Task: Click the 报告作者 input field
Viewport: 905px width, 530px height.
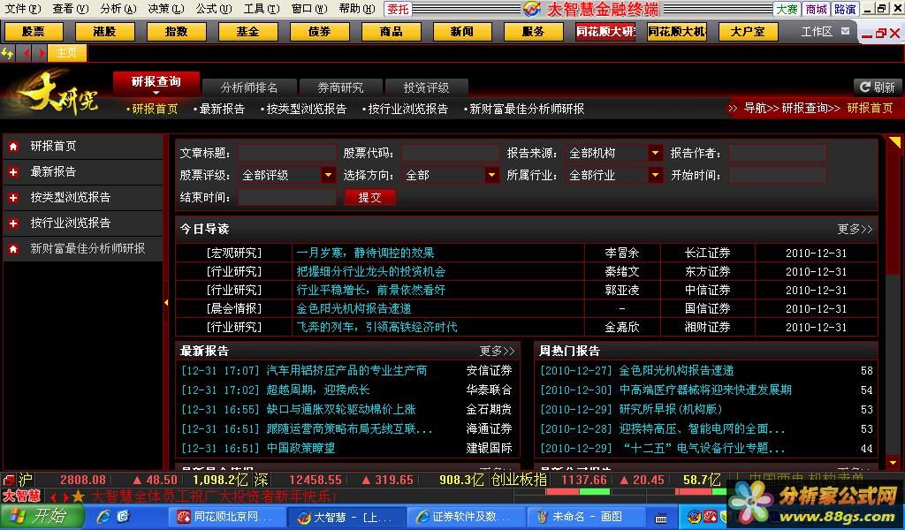Action: [778, 153]
